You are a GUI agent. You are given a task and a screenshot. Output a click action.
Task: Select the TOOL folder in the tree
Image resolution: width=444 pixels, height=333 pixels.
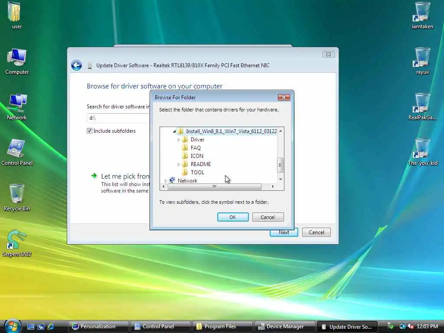193,172
